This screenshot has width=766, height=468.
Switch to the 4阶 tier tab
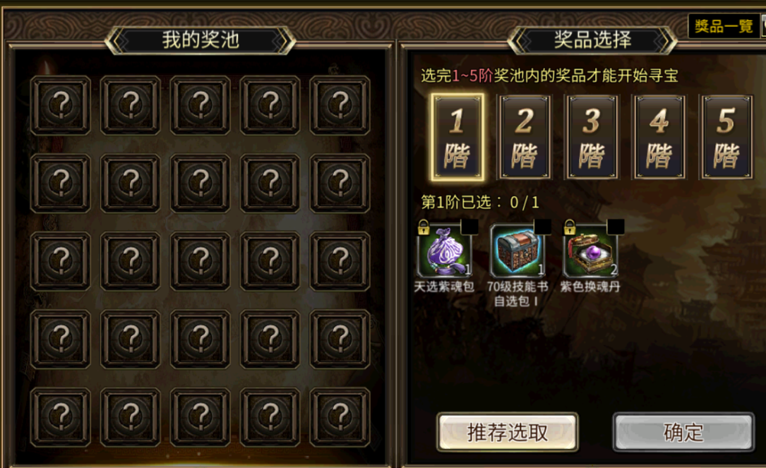(x=659, y=137)
